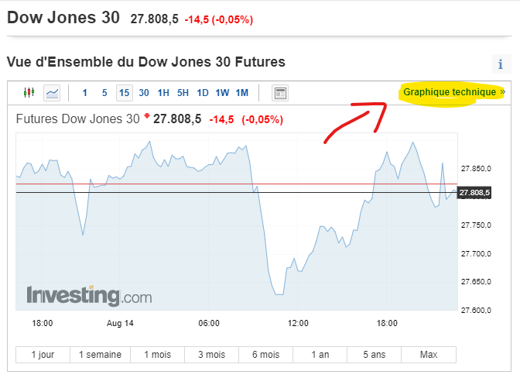This screenshot has height=378, width=520.
Task: Pick the 1D chart interval
Action: pos(203,93)
